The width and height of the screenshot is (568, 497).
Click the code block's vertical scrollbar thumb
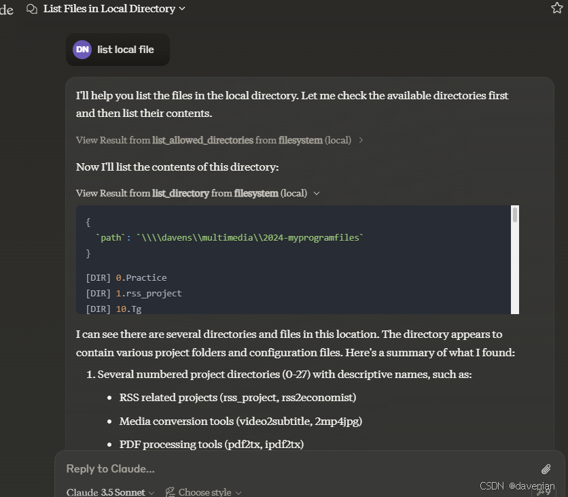[x=516, y=216]
